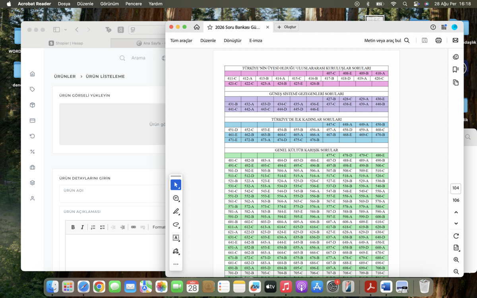Image resolution: width=477 pixels, height=298 pixels.
Task: Open Görünüm menu
Action: tap(109, 4)
